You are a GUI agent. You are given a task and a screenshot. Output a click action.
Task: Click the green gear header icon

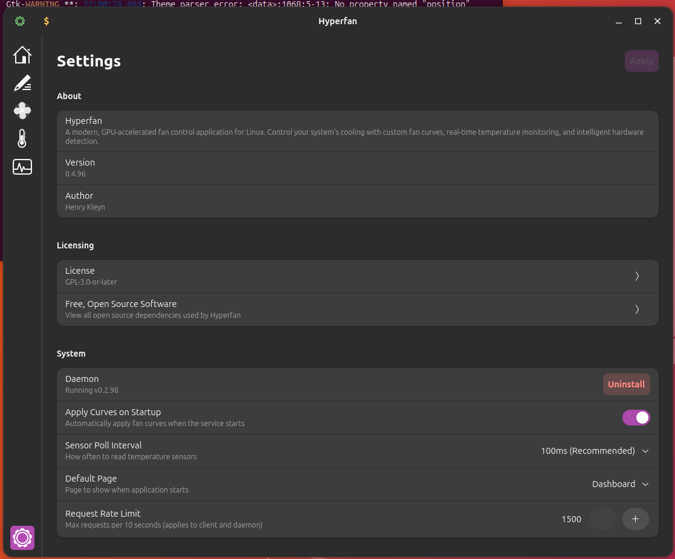(x=20, y=21)
